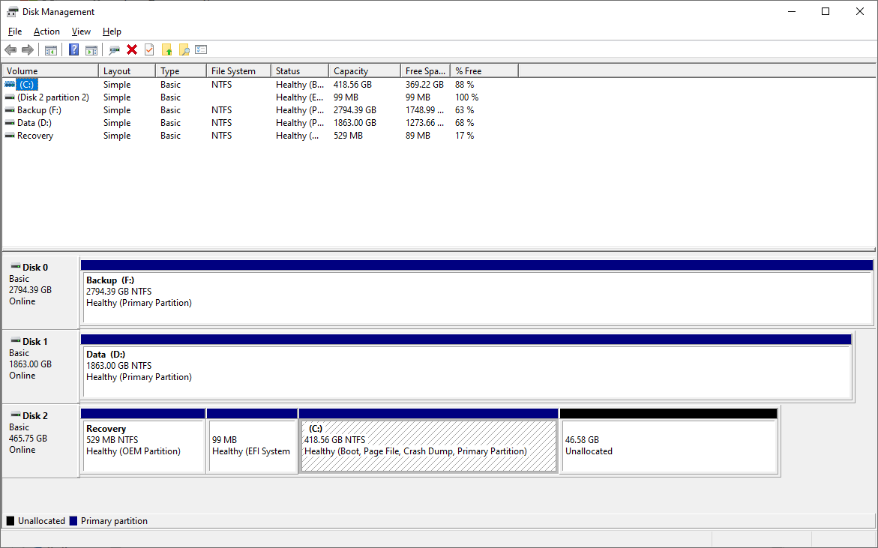Open the File menu
The image size is (878, 548).
[15, 31]
